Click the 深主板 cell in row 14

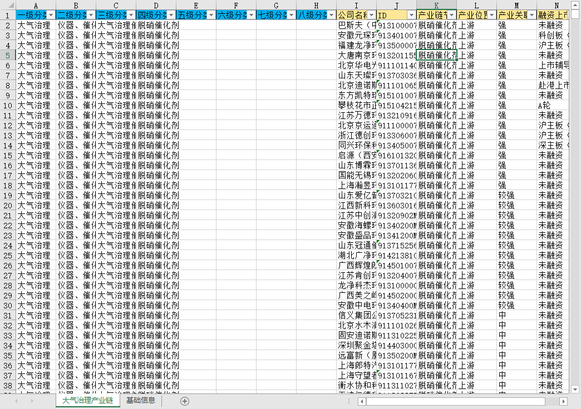coord(553,145)
